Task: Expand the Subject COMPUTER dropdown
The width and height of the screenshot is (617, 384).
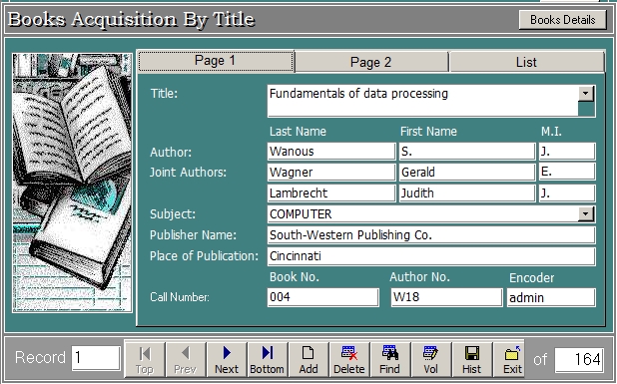Action: coord(585,213)
